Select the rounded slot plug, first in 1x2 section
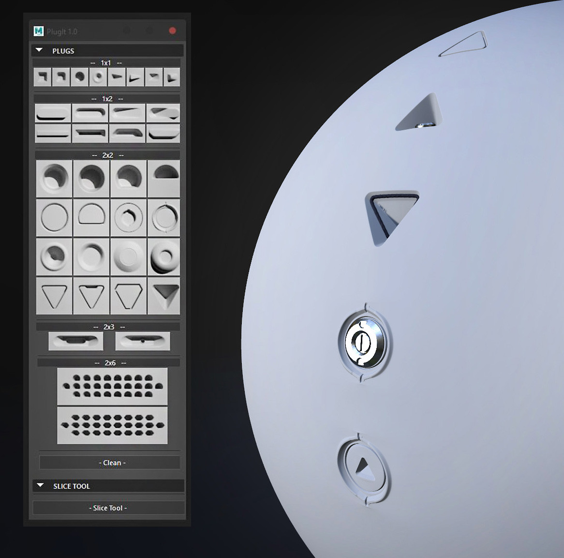564x558 pixels. (53, 112)
